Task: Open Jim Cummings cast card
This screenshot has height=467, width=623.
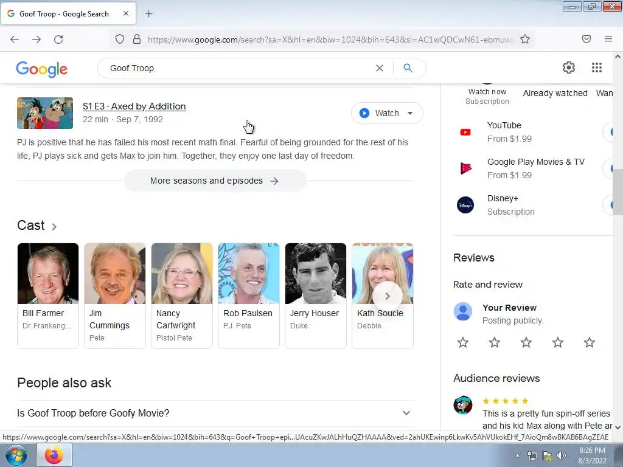Action: (x=115, y=296)
